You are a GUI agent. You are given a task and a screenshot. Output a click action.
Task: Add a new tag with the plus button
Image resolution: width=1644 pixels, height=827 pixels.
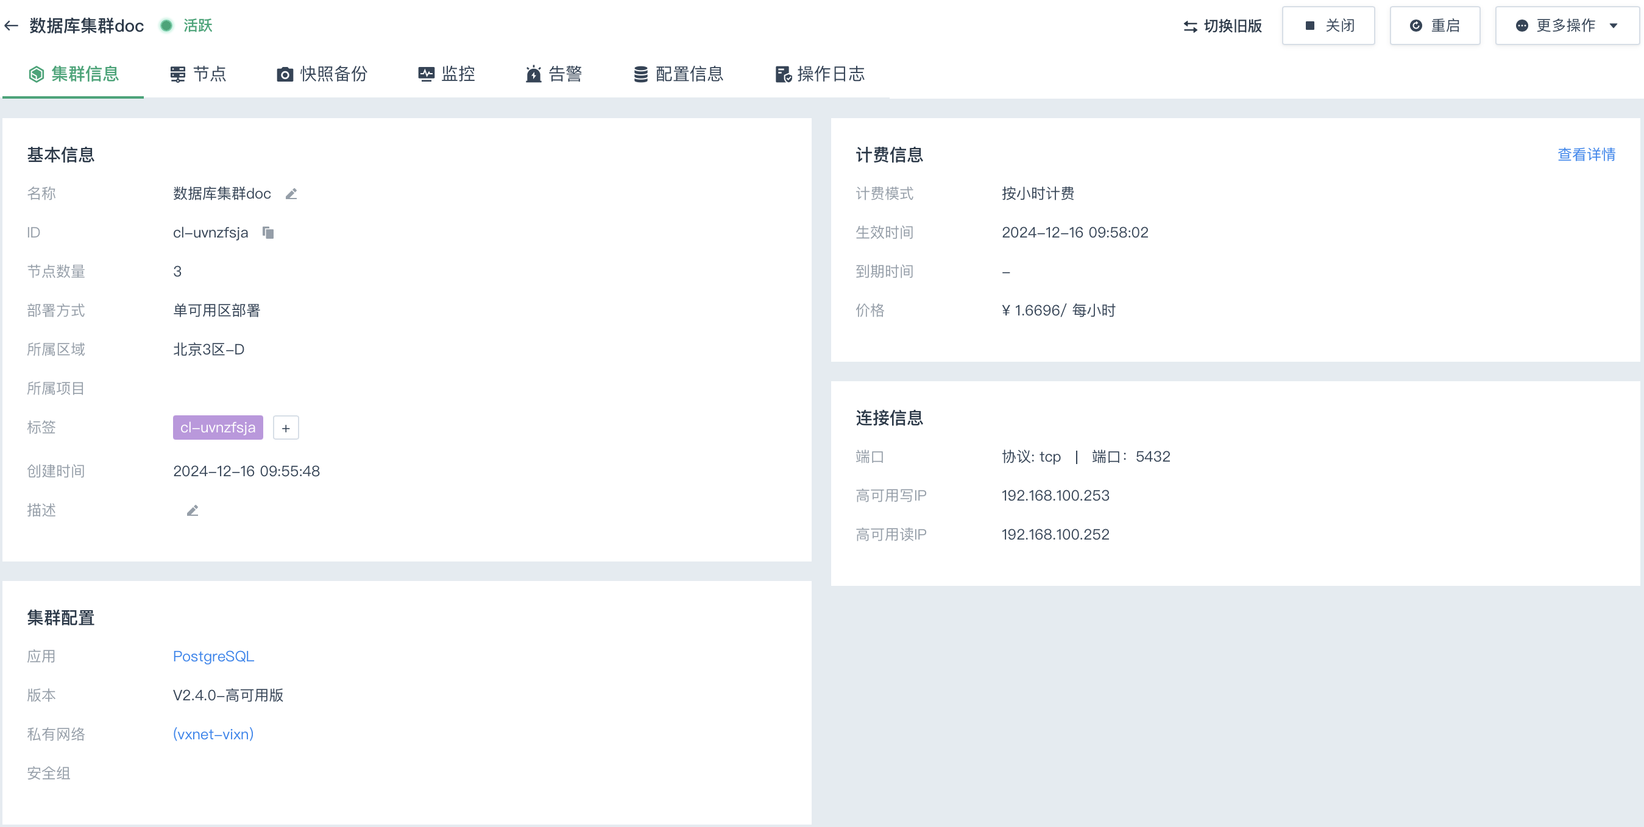(x=285, y=428)
